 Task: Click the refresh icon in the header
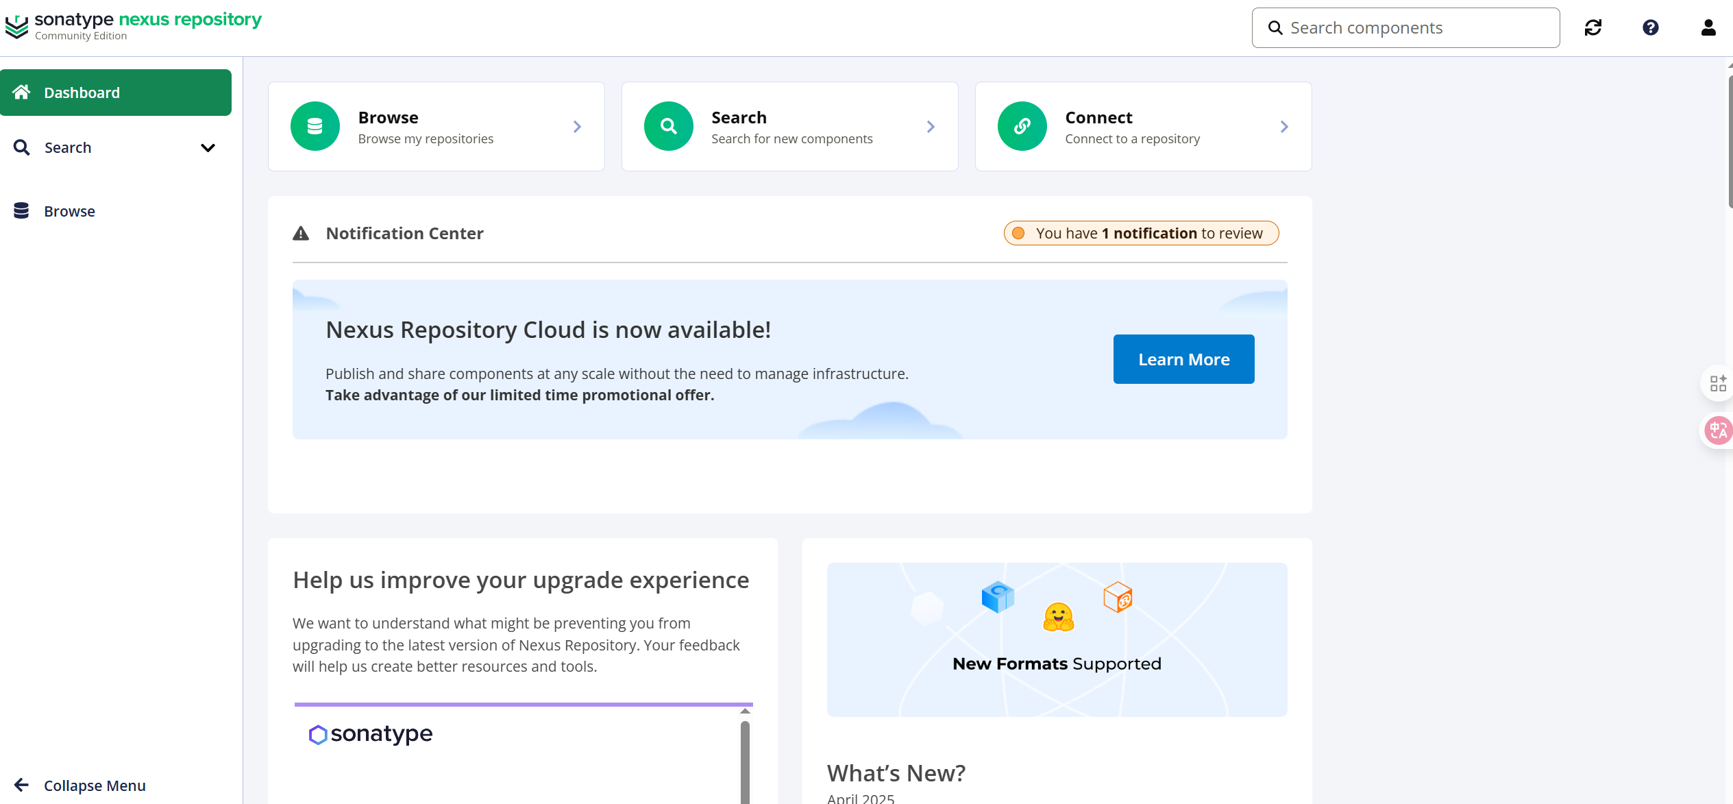click(1593, 27)
